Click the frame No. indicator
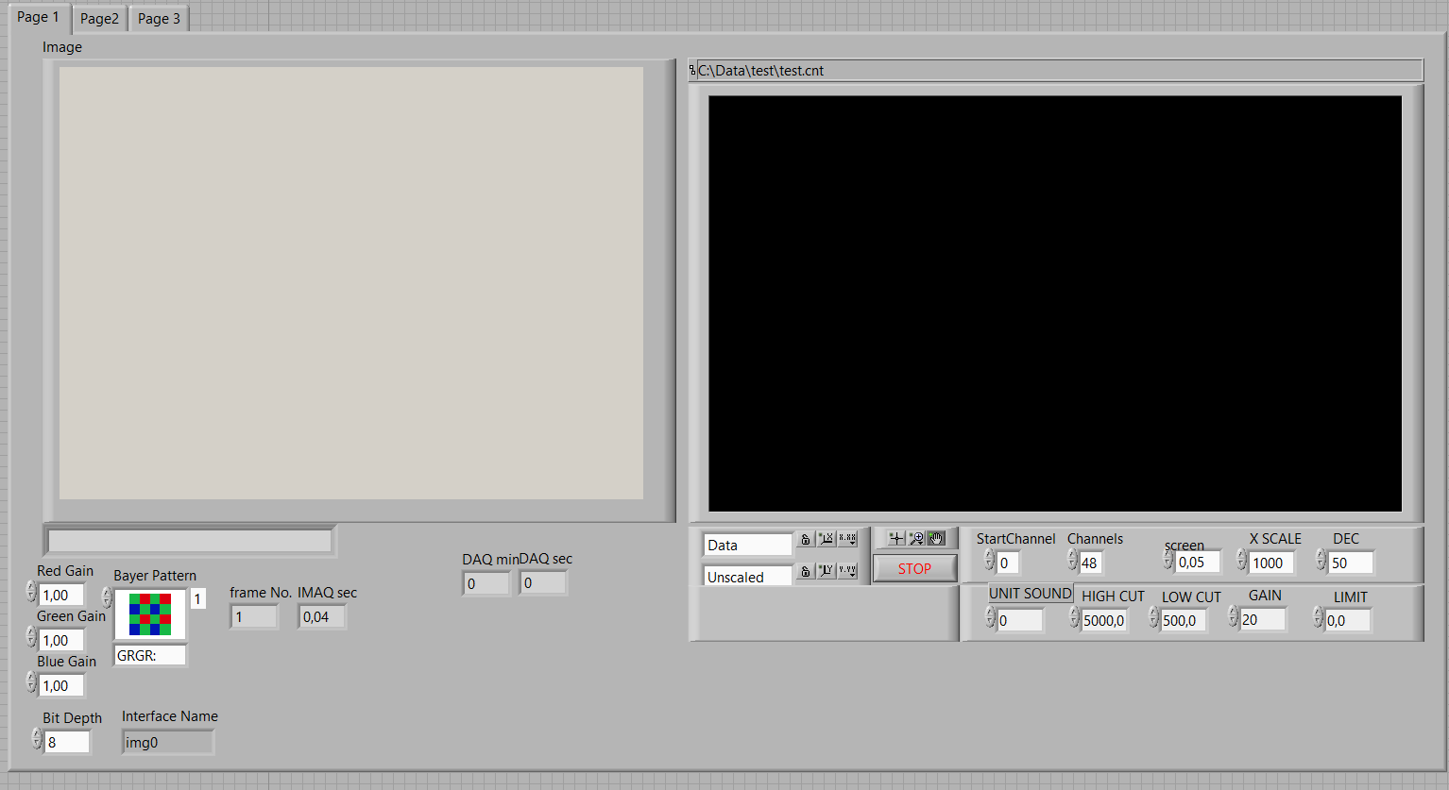1449x790 pixels. coord(254,616)
